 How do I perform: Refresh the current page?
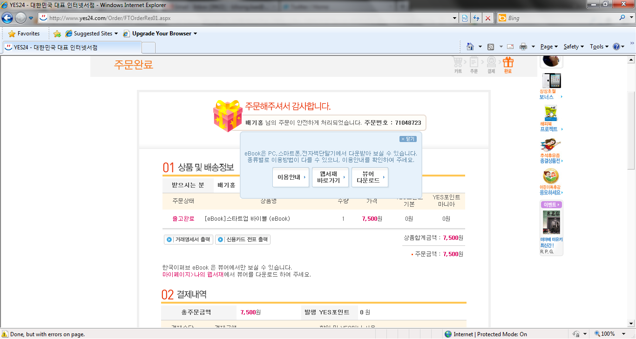click(476, 18)
